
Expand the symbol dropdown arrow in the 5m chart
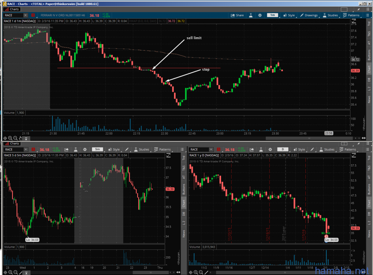pos(26,150)
